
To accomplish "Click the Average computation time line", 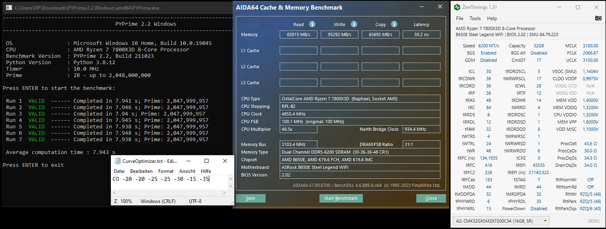I will tap(61, 152).
